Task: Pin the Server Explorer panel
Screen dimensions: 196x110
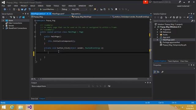Action: pyautogui.click(x=25, y=14)
